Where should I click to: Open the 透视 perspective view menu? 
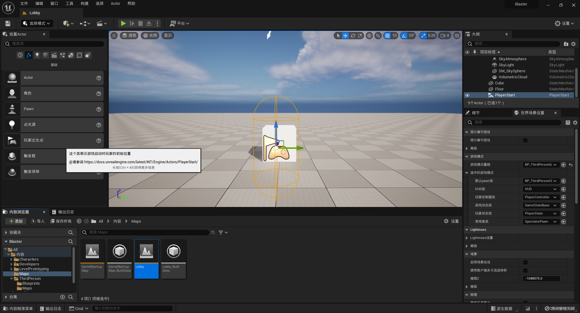pyautogui.click(x=129, y=36)
